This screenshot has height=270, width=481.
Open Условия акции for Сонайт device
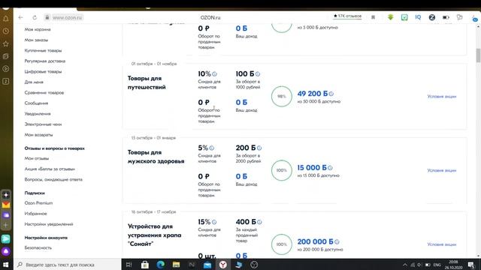[x=442, y=244]
